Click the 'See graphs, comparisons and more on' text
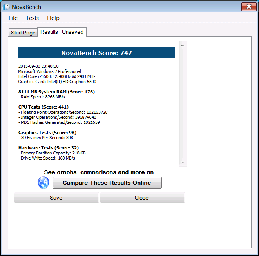The image size is (259, 256). tap(99, 172)
